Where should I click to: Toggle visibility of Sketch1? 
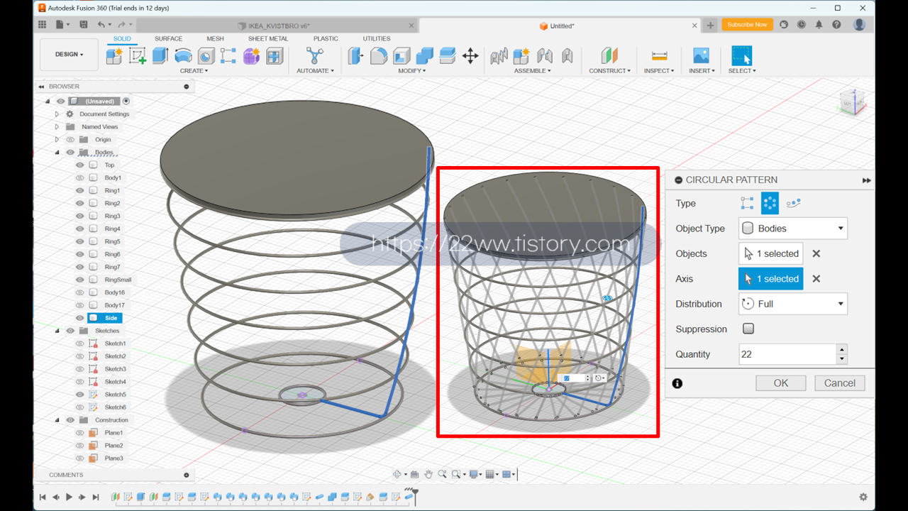point(79,344)
